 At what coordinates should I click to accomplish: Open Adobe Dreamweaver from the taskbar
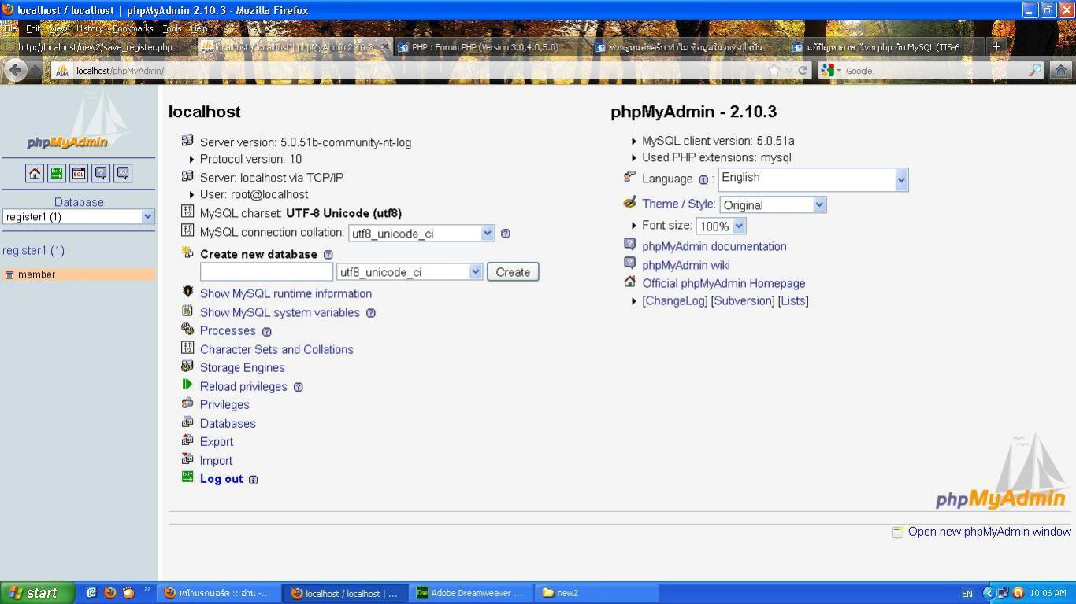point(471,593)
